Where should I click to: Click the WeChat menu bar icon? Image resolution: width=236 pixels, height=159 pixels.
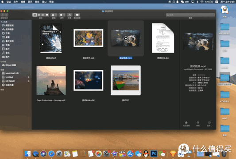182,2
